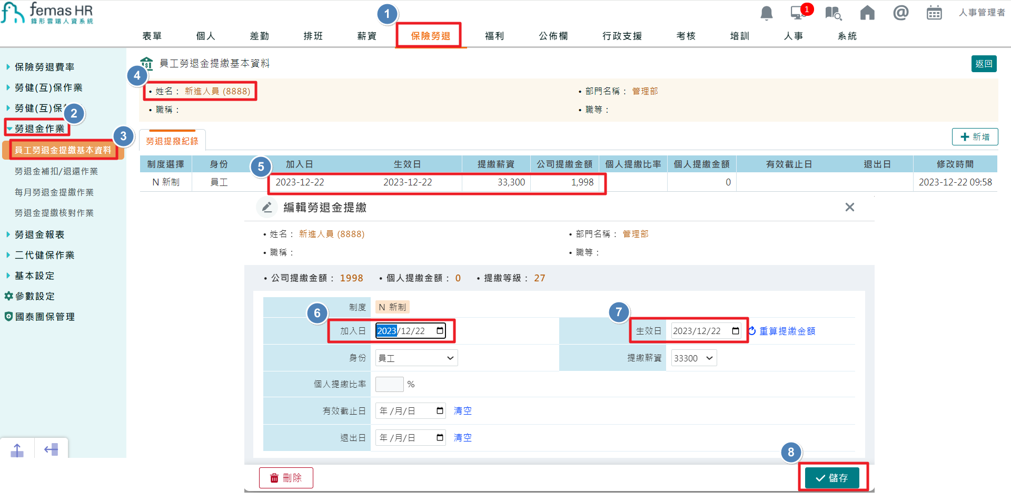
Task: Click the home icon in the header
Action: coord(867,13)
